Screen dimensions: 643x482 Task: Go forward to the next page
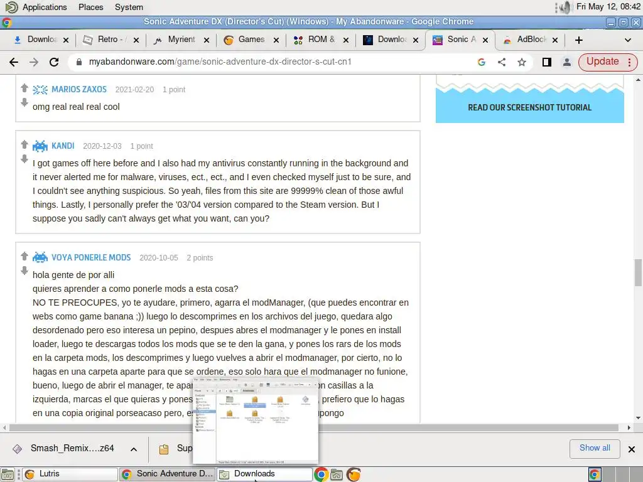point(34,62)
